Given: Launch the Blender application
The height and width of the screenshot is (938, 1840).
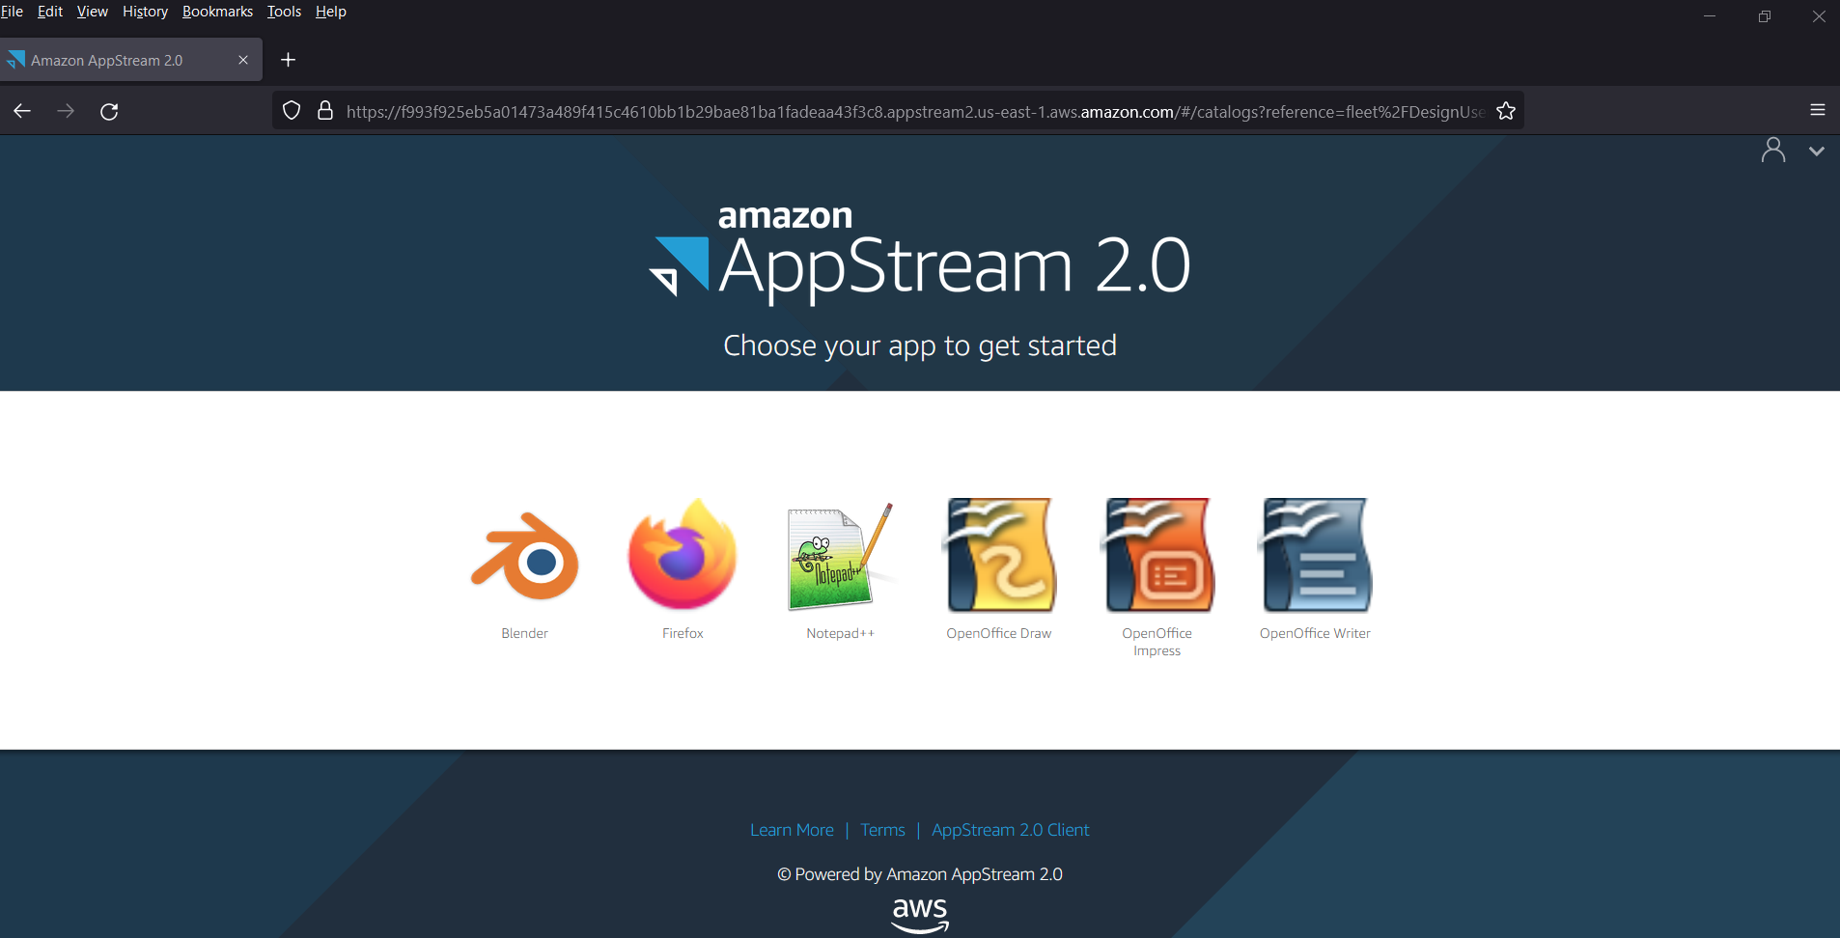Looking at the screenshot, I should coord(524,556).
